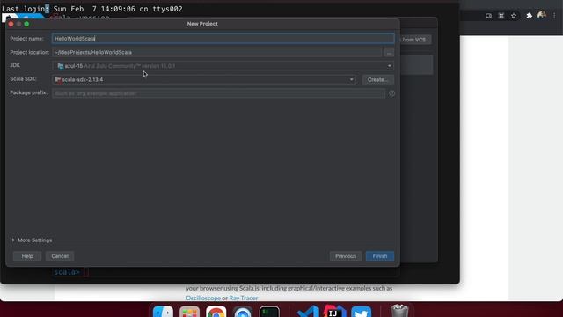Image resolution: width=563 pixels, height=317 pixels.
Task: Click the scala> prompt in the terminal
Action: click(67, 272)
